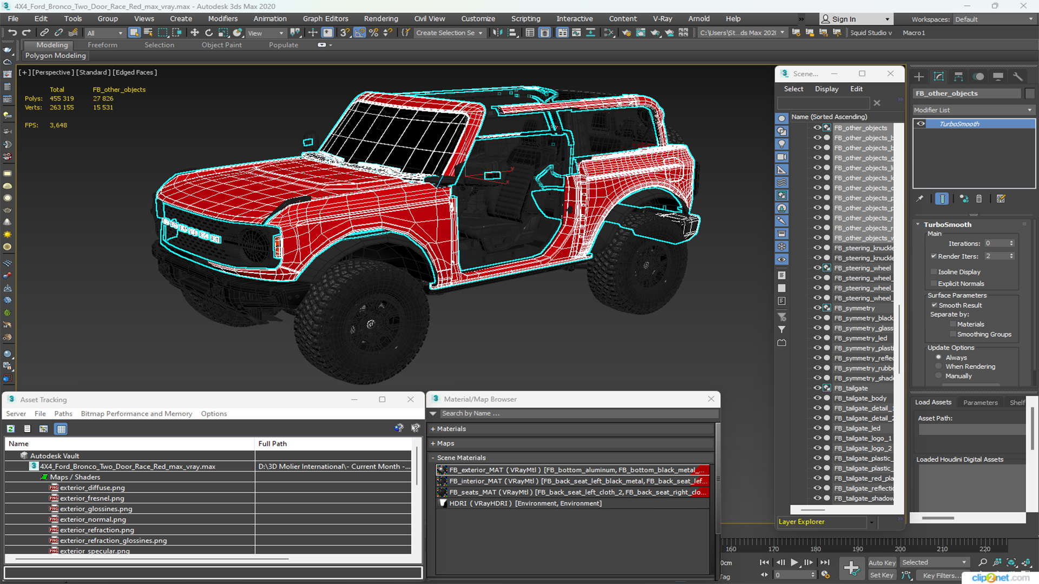1039x584 pixels.
Task: Open the Sign In dropdown
Action: coord(855,19)
